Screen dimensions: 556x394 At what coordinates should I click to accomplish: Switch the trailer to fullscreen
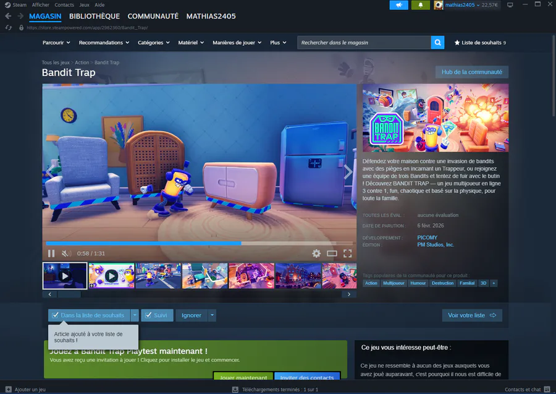point(347,254)
